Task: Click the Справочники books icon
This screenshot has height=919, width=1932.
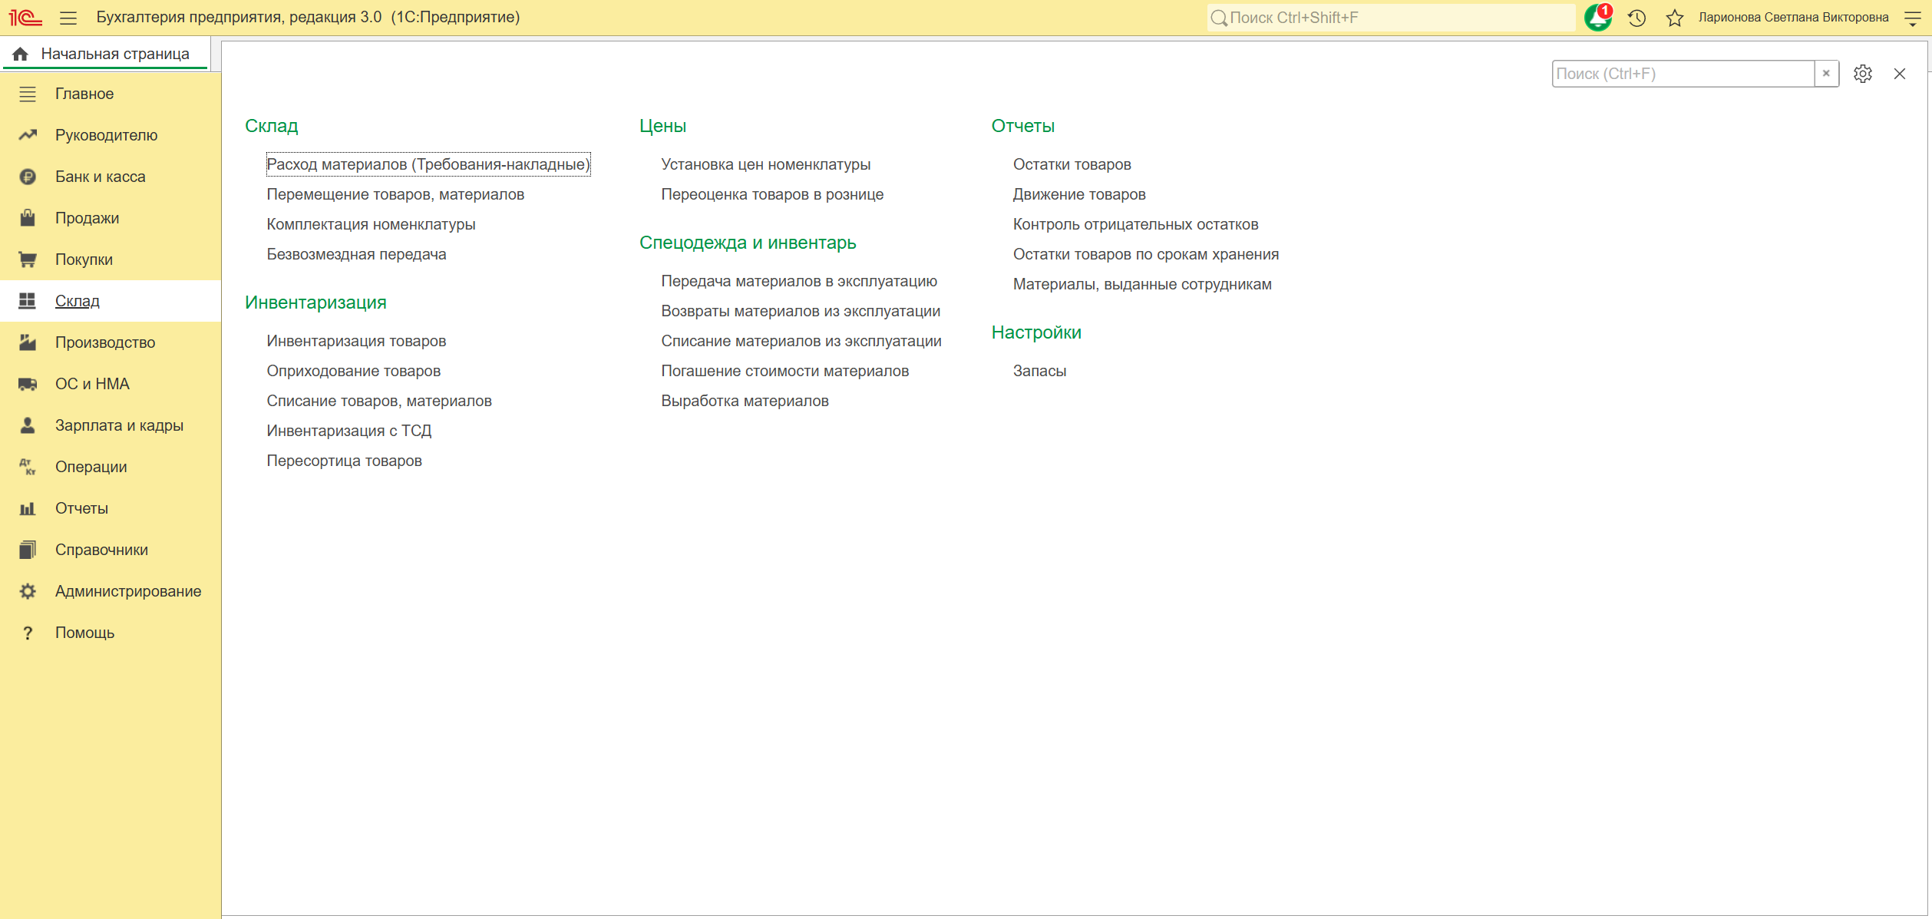Action: (x=28, y=550)
